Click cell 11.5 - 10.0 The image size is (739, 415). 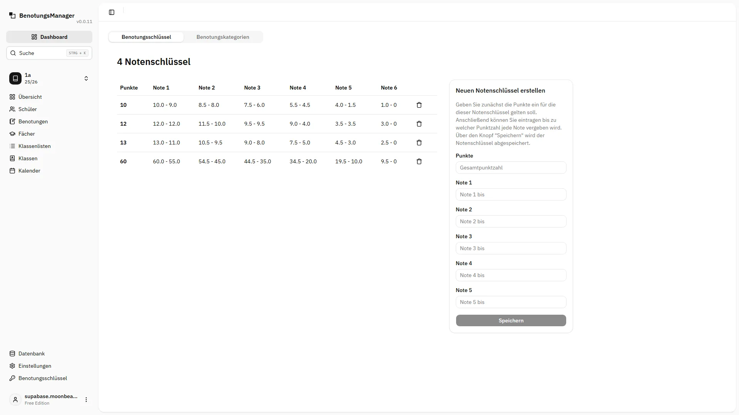tap(212, 124)
